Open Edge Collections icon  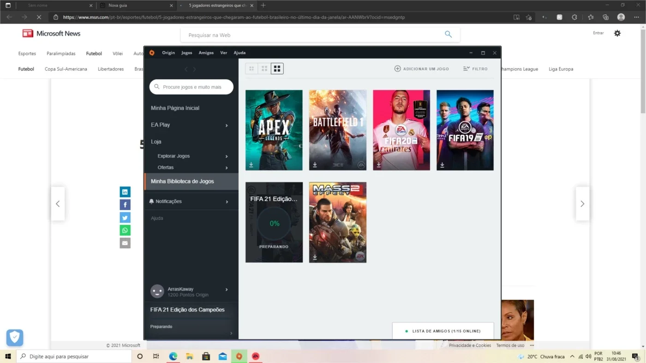click(x=606, y=17)
